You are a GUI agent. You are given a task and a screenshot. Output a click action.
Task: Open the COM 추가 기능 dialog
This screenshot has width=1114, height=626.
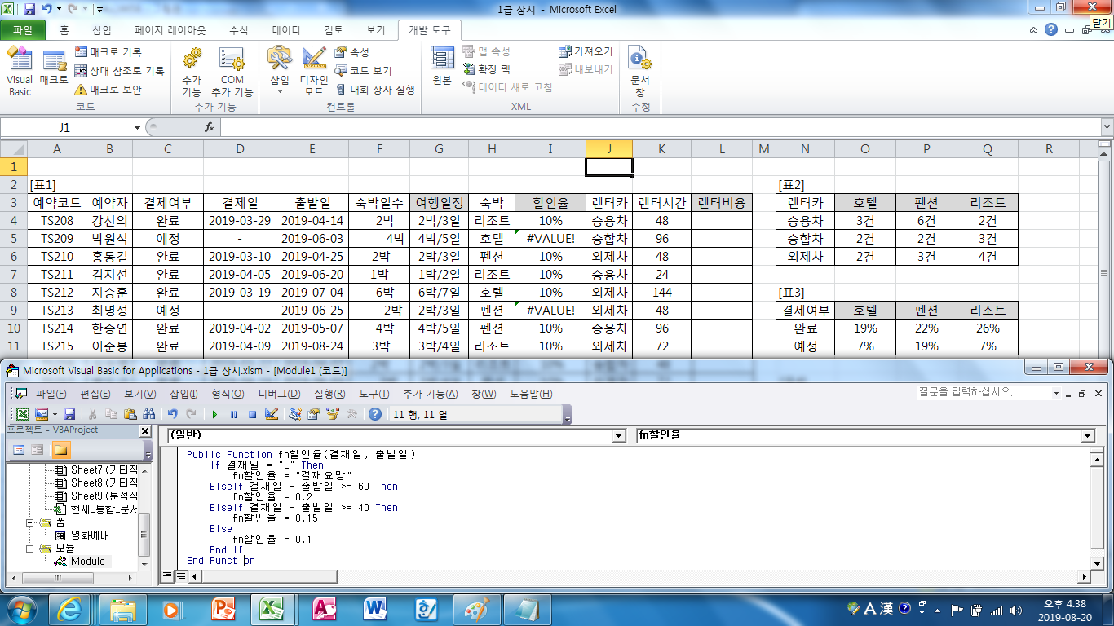(232, 72)
